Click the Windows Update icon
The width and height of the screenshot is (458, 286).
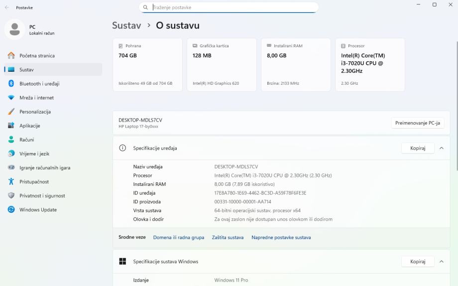click(x=11, y=210)
